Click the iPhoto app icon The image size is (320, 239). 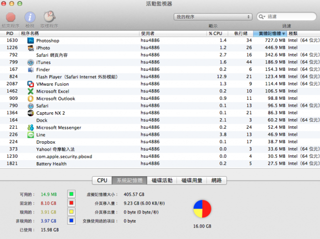[30, 48]
